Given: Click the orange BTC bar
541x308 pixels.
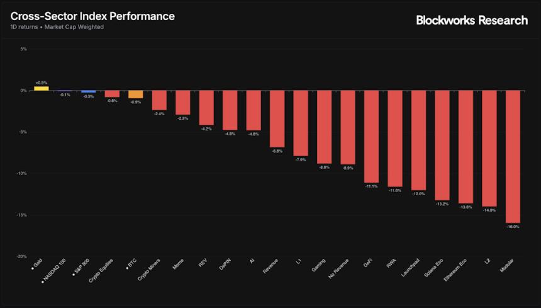Looking at the screenshot, I should [x=135, y=94].
